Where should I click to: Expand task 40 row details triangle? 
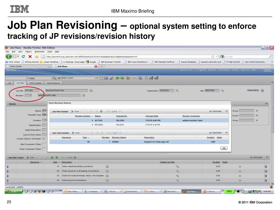coord(8,180)
